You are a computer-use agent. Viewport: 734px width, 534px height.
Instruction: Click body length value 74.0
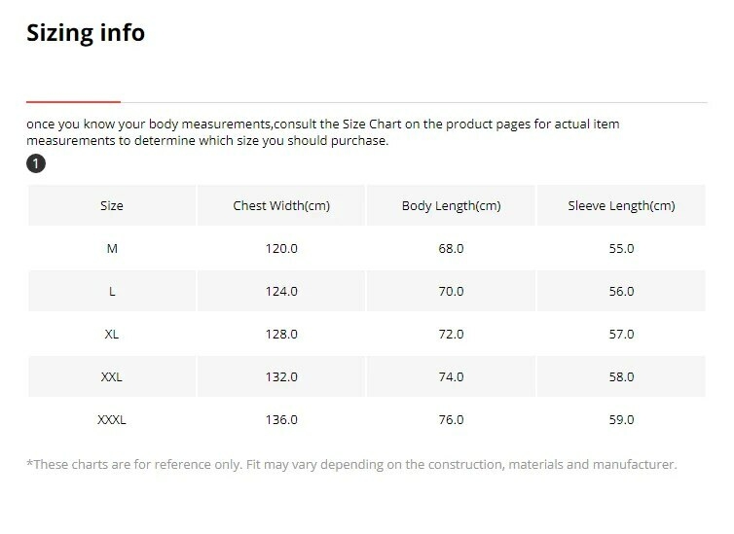(x=451, y=377)
